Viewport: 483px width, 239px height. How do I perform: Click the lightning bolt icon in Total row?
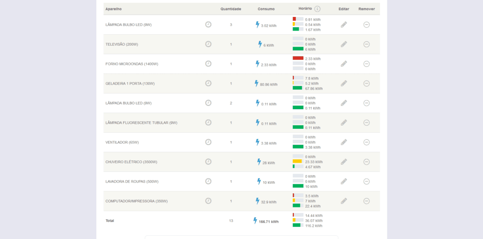point(255,221)
